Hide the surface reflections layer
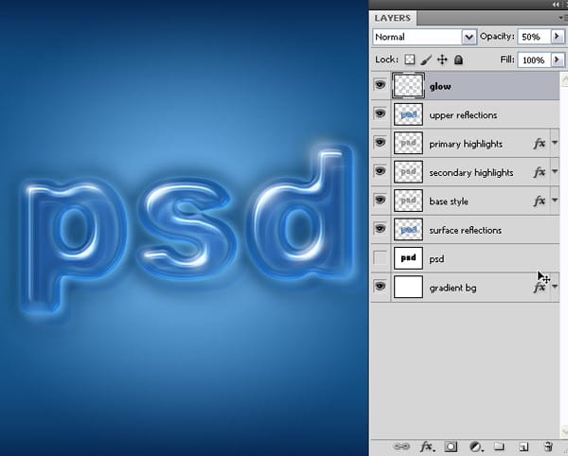 [x=380, y=228]
